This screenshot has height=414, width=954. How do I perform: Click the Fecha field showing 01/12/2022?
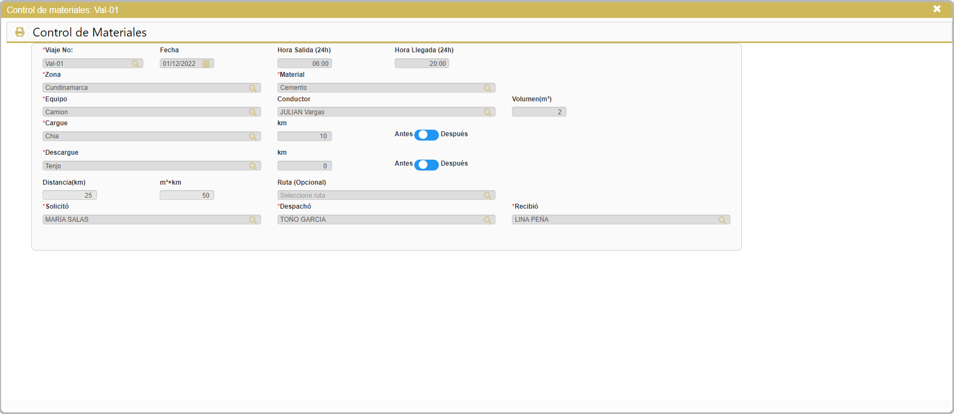(187, 64)
